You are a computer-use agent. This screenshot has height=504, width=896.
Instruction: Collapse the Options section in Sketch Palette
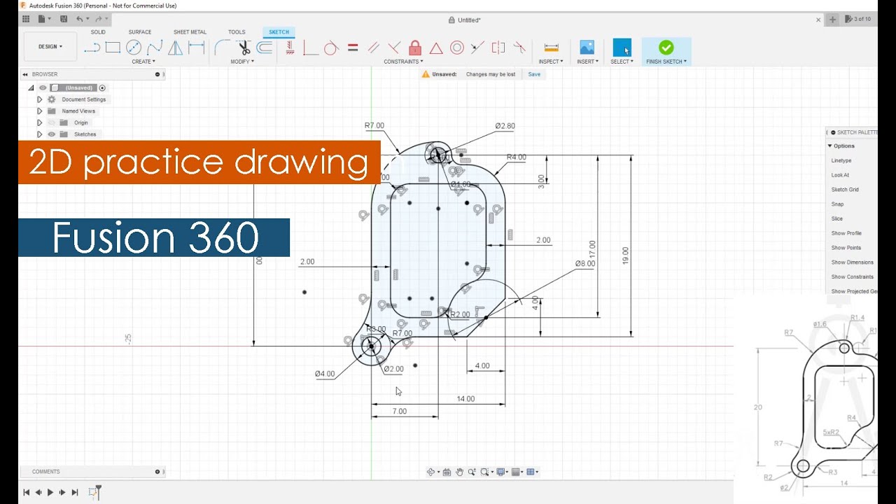click(830, 146)
